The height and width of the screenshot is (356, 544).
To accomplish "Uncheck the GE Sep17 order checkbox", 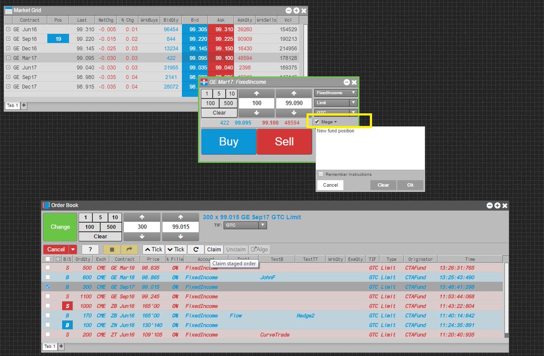I will point(48,287).
